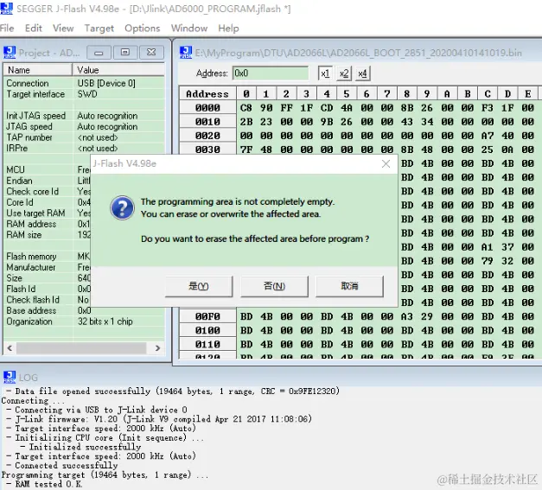Minimize the Project panel
The width and height of the screenshot is (542, 490).
point(99,53)
